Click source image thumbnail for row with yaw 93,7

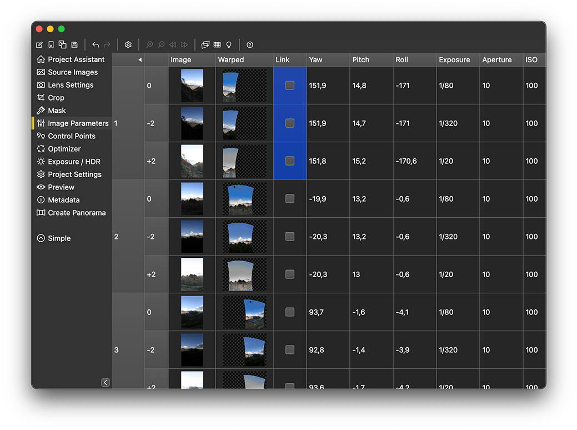tap(192, 312)
